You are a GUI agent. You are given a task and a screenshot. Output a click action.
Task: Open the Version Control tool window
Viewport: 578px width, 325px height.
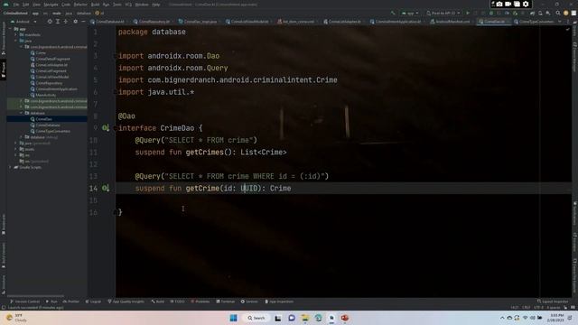coord(24,302)
